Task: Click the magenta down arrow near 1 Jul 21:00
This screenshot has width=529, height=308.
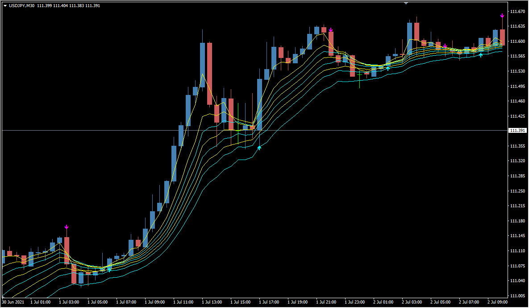Action: [x=331, y=30]
